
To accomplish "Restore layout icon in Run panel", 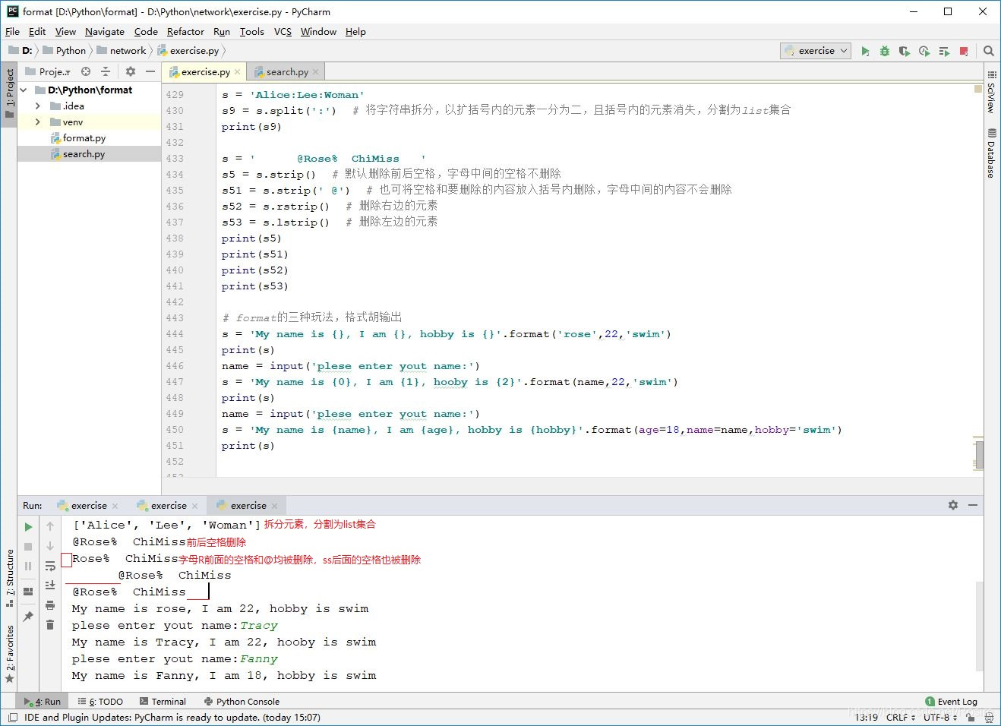I will [x=28, y=591].
